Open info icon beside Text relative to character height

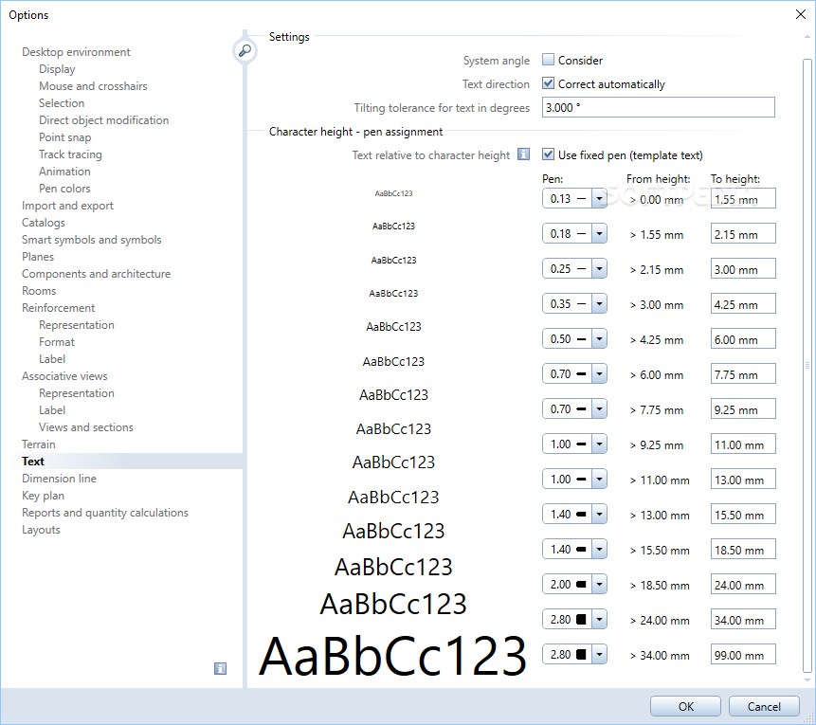[x=523, y=154]
